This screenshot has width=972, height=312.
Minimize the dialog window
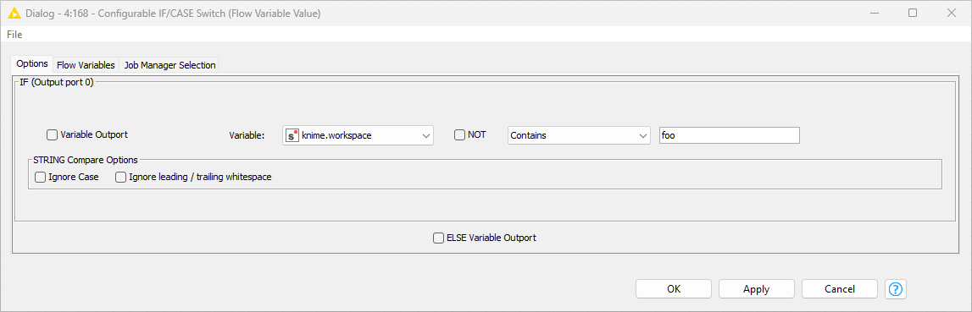pyautogui.click(x=875, y=13)
